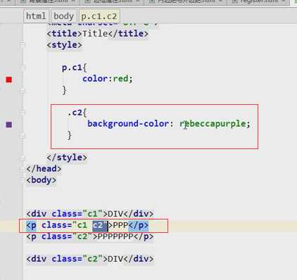The width and height of the screenshot is (297, 280).
Task: Click the p.c1 selector text
Action: point(72,68)
